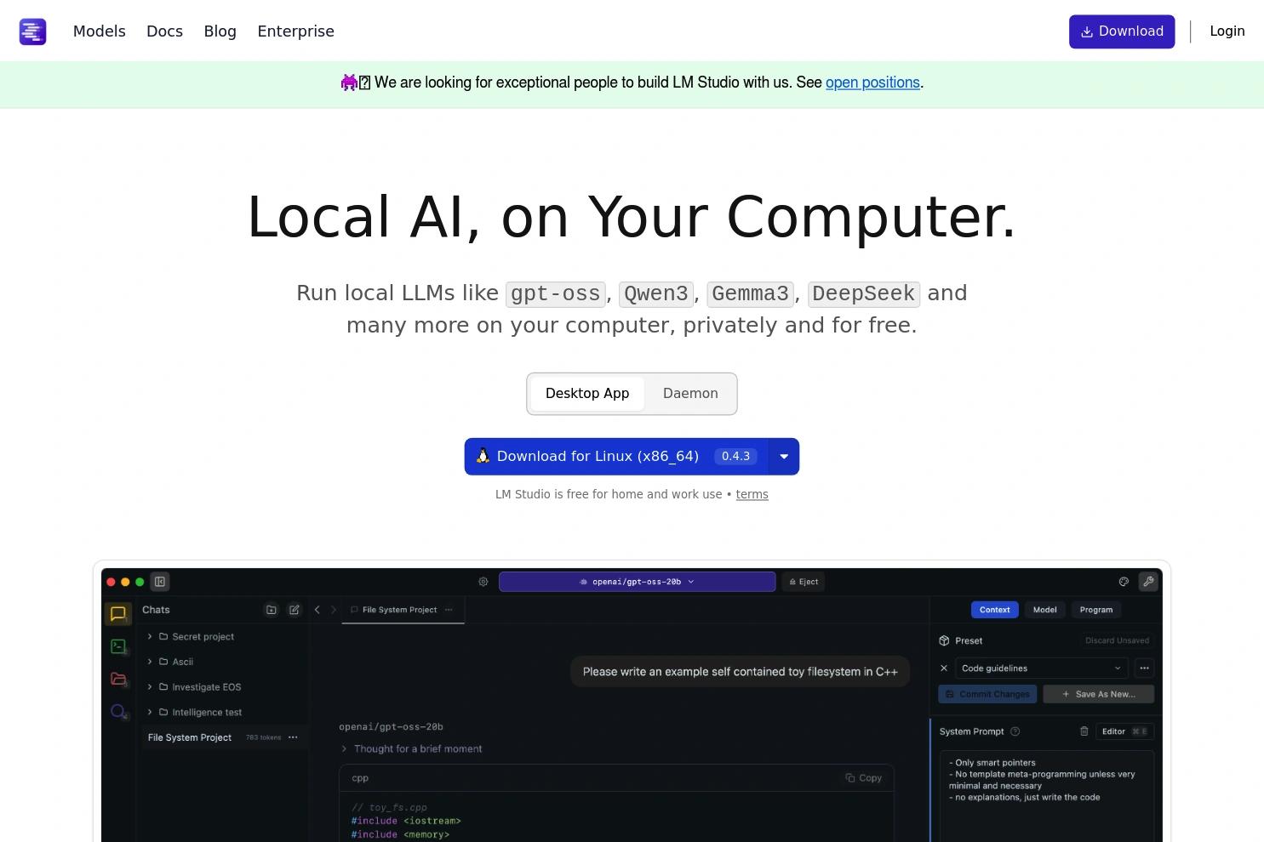Open the Docs page
This screenshot has width=1264, height=842.
coord(164,31)
